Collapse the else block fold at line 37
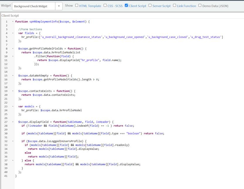 pyautogui.click(x=13, y=160)
